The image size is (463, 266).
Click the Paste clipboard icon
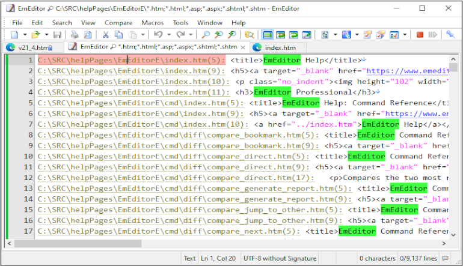(x=132, y=35)
